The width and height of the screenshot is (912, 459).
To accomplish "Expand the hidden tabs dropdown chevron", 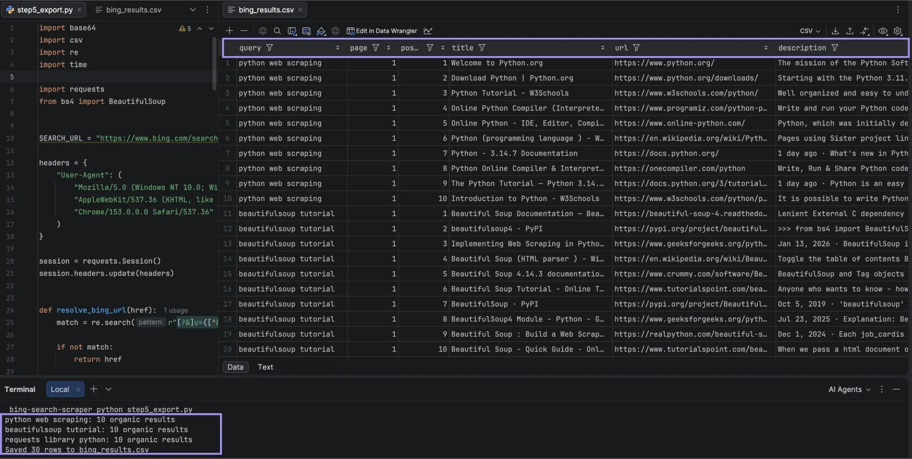I will coord(192,9).
